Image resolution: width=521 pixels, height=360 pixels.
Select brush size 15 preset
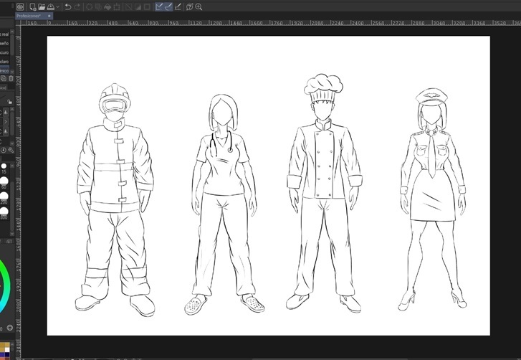(4, 168)
